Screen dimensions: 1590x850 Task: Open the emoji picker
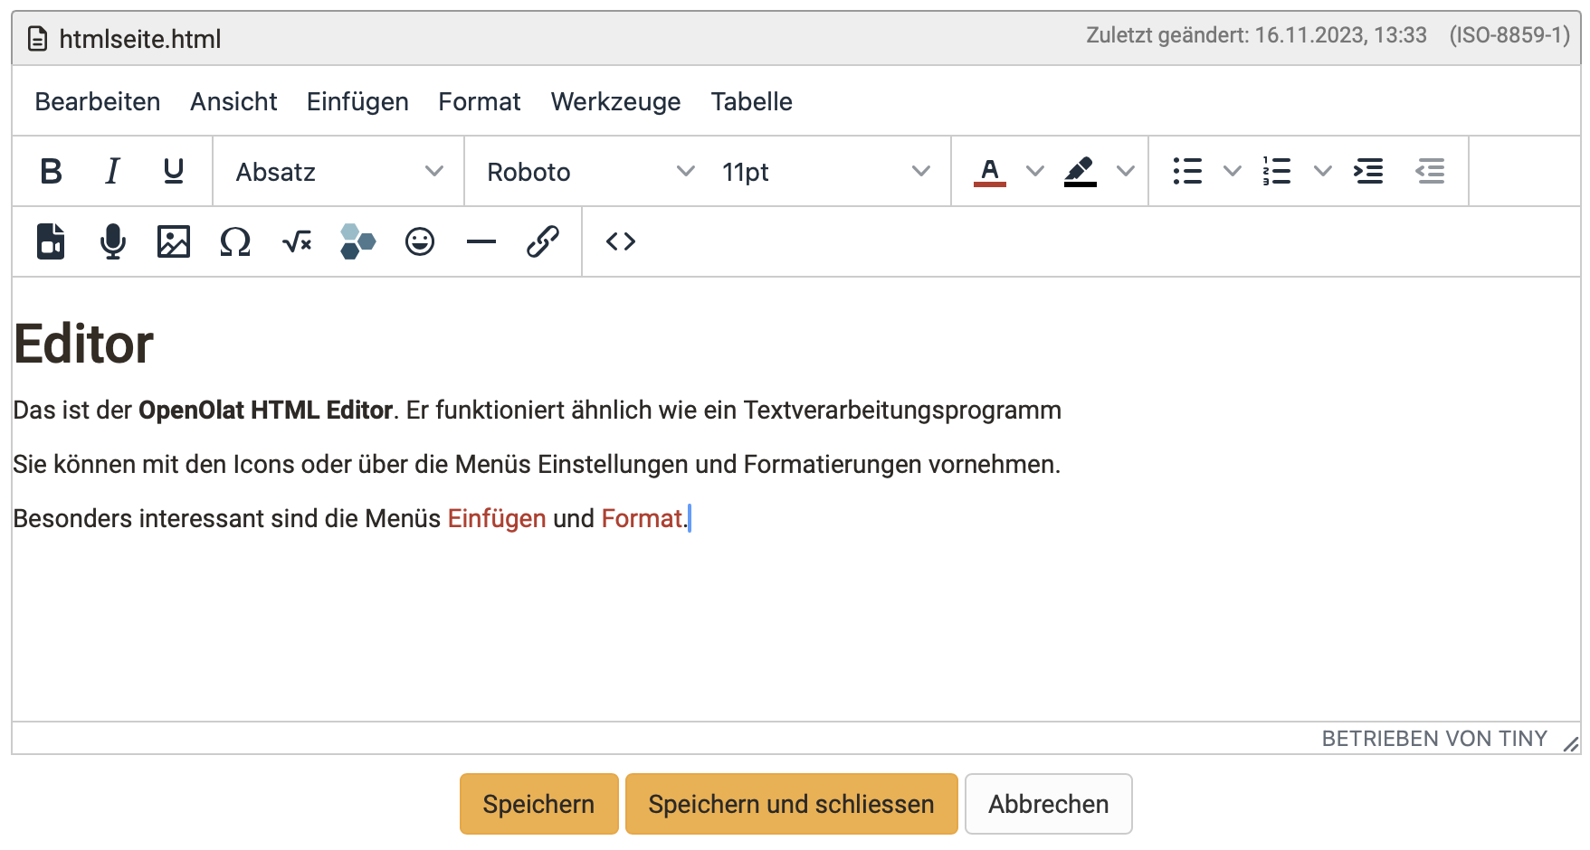pos(419,241)
